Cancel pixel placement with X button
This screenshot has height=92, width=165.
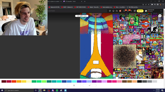pos(74,85)
